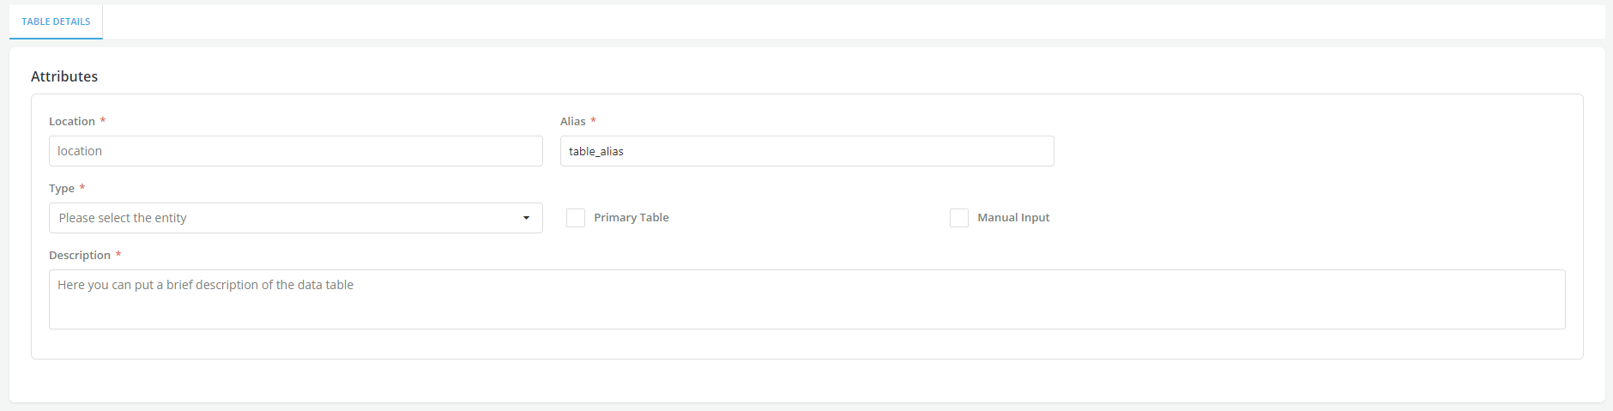The height and width of the screenshot is (411, 1613).
Task: Click the Manual Input label text
Action: [x=1013, y=218]
